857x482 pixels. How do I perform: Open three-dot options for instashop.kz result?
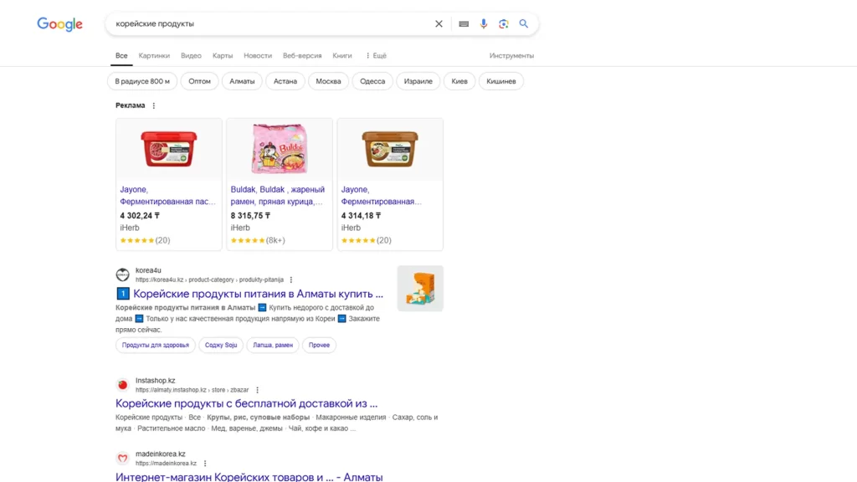point(257,390)
